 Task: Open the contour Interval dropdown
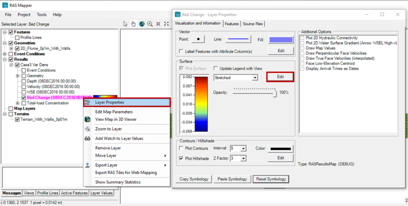point(243,149)
